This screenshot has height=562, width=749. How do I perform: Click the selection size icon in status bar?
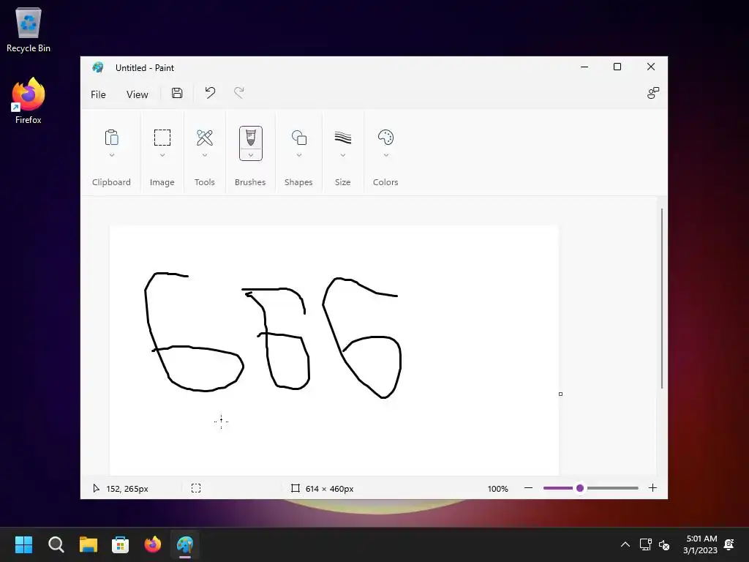196,488
